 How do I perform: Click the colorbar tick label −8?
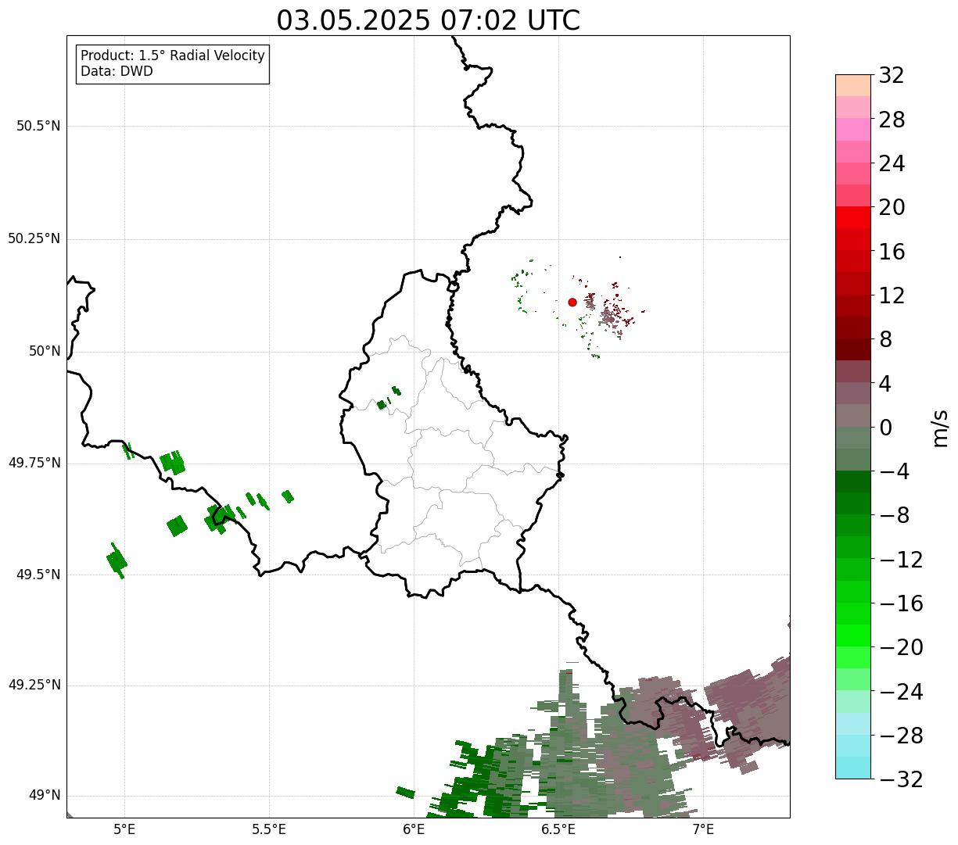pyautogui.click(x=895, y=515)
